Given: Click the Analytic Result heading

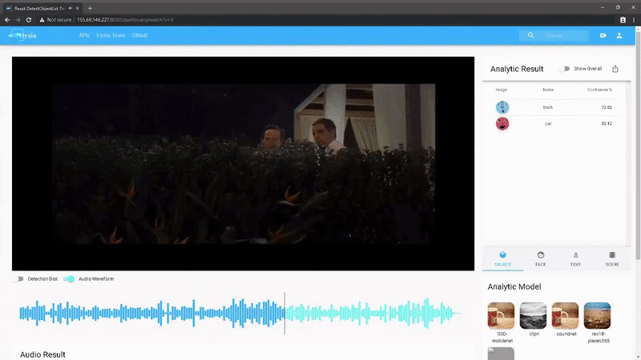Looking at the screenshot, I should point(517,69).
